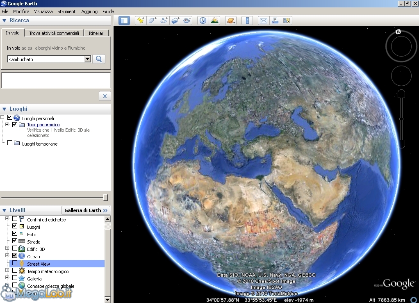The height and width of the screenshot is (303, 419).
Task: Disable the Strade layer checkbox
Action: point(15,241)
